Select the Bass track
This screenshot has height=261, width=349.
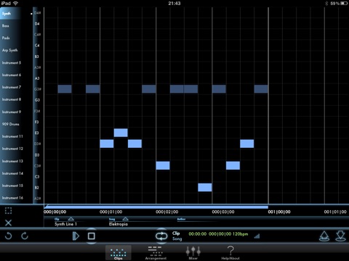click(6, 25)
